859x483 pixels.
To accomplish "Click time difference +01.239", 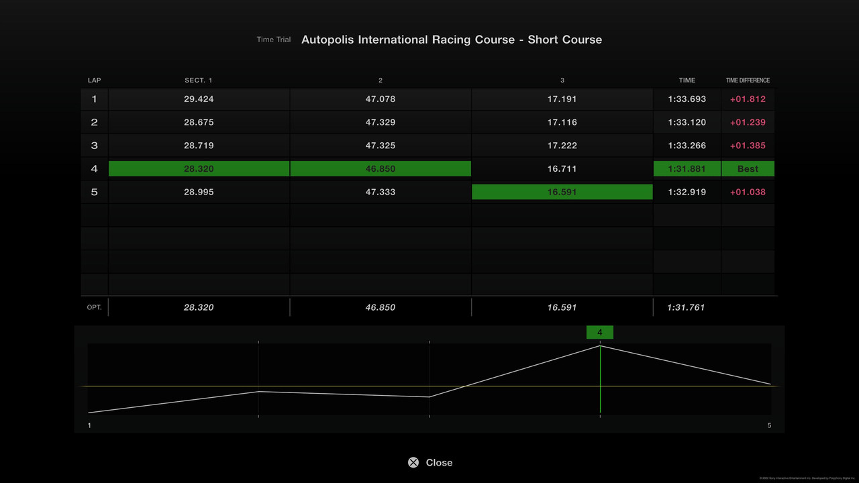I will coord(748,122).
